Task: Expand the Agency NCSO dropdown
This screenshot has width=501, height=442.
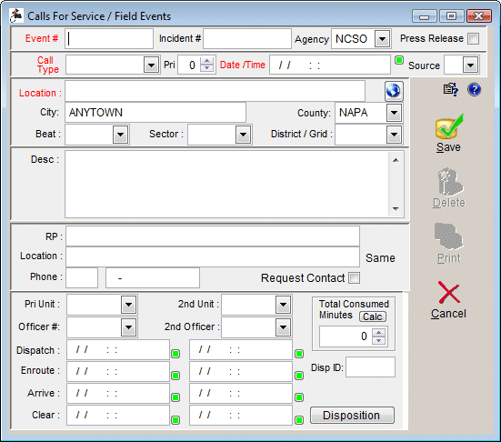Action: [383, 39]
